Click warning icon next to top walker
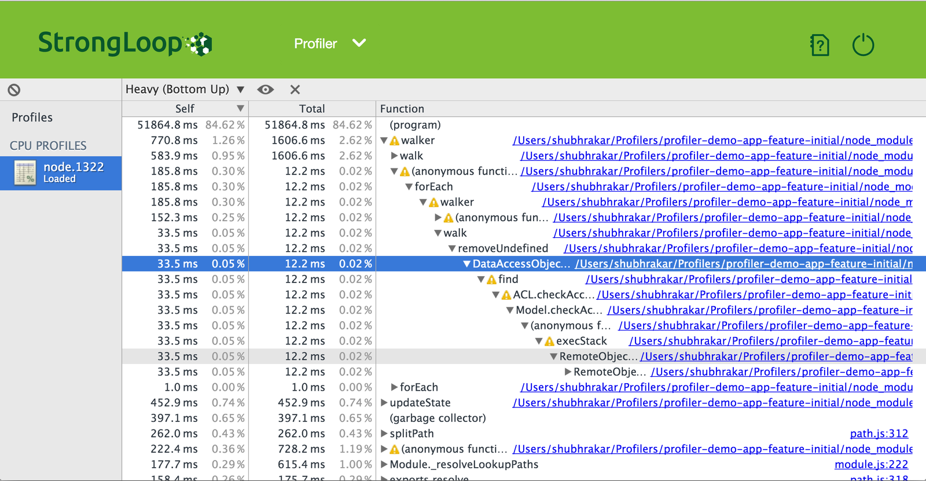926x481 pixels. click(394, 141)
